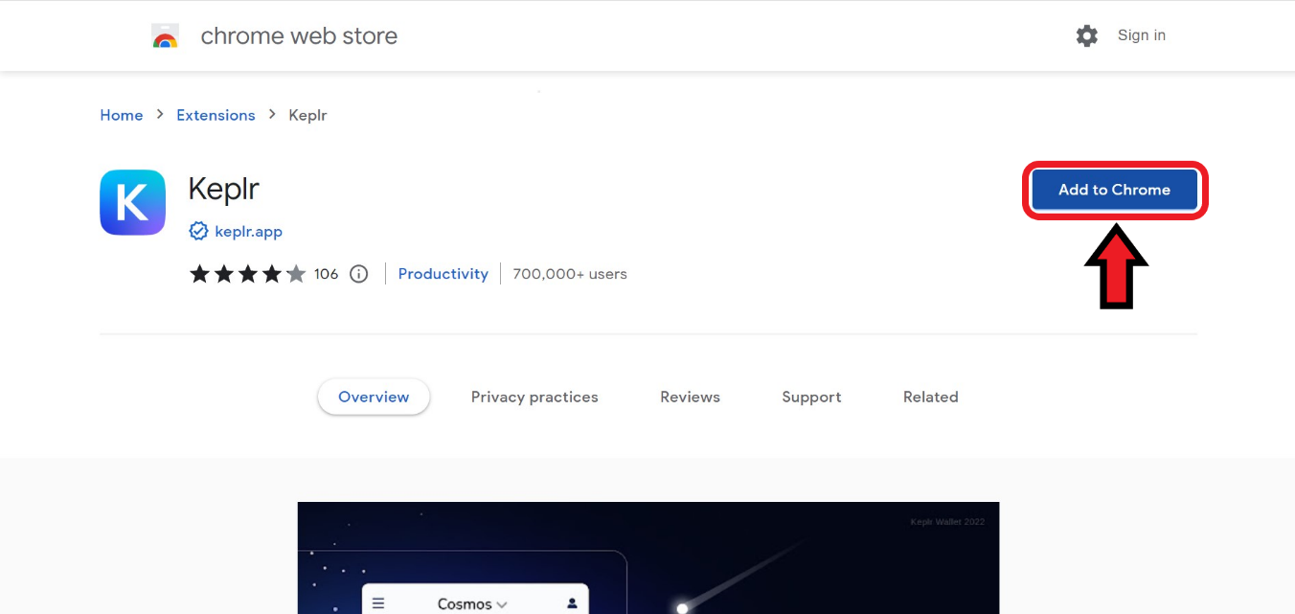The width and height of the screenshot is (1295, 614).
Task: Open the Privacy practices tab
Action: [534, 397]
